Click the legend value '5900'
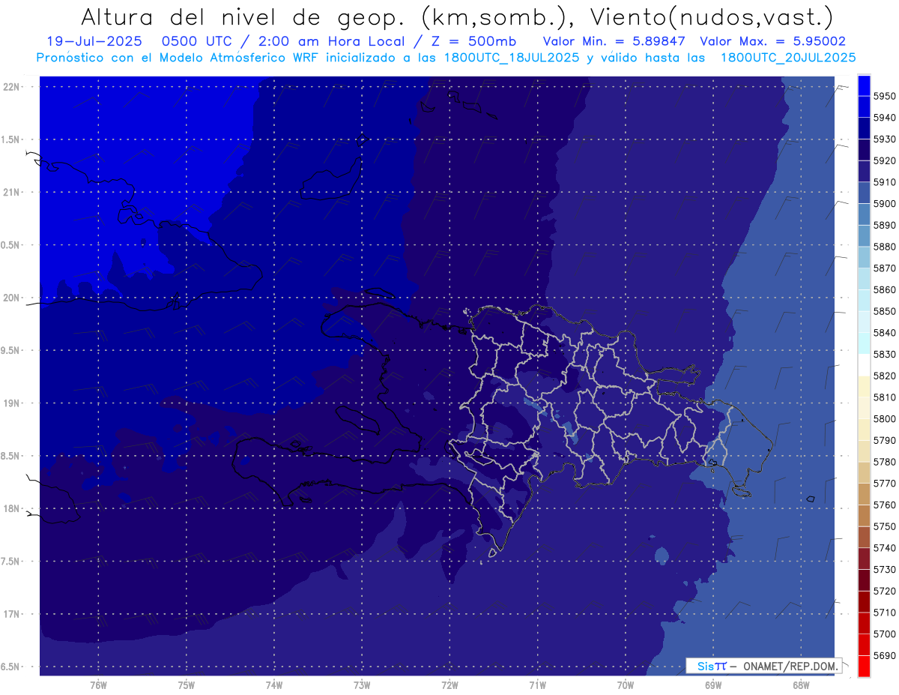This screenshot has height=695, width=899. pos(885,204)
